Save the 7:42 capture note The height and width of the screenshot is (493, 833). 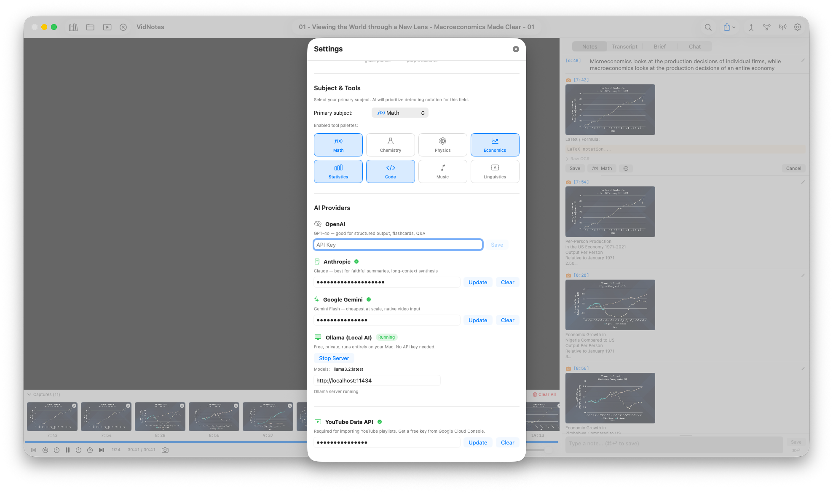(x=575, y=168)
